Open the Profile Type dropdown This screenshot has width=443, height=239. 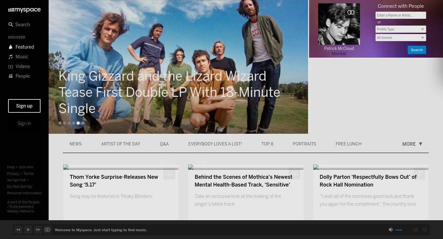point(401,29)
